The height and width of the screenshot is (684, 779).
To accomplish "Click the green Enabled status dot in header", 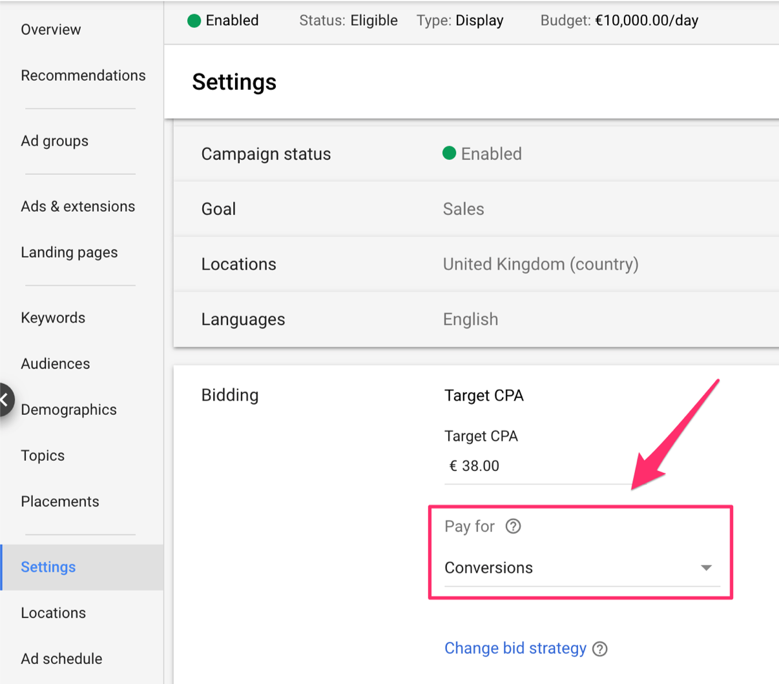I will point(194,21).
